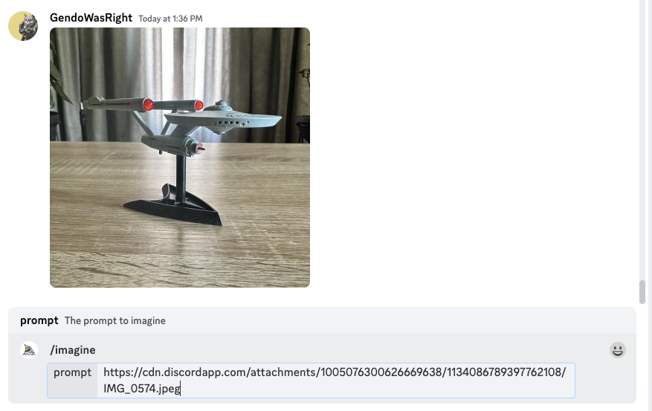Viewport: 652px width, 411px height.
Task: Click the Today at 1:36 PM timestamp
Action: coord(170,19)
